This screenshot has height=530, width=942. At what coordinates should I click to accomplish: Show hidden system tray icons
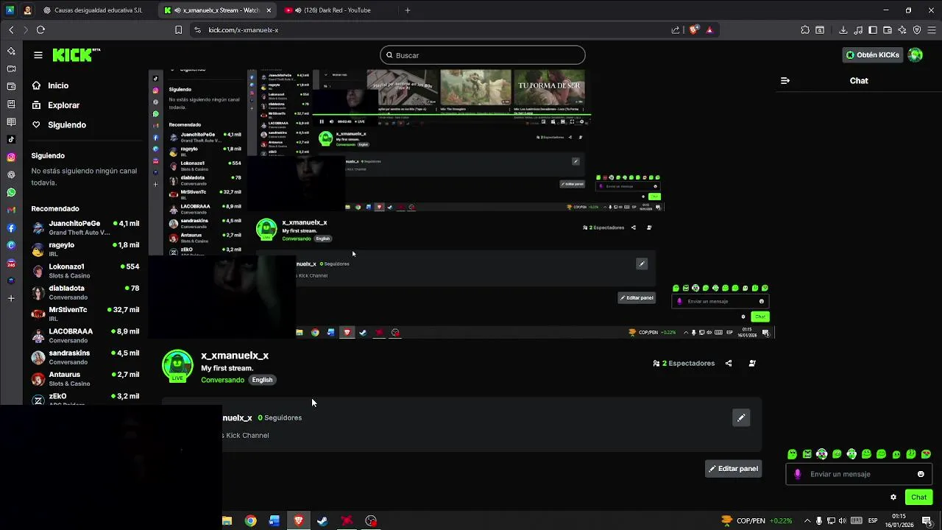tap(807, 520)
